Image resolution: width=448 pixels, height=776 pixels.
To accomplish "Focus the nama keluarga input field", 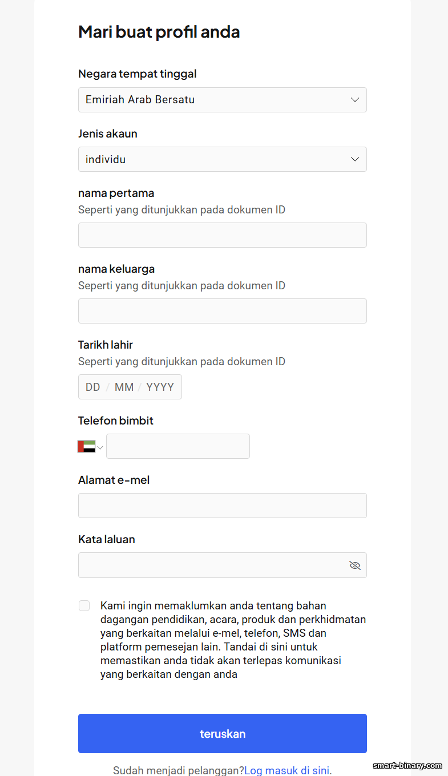I will (x=223, y=311).
